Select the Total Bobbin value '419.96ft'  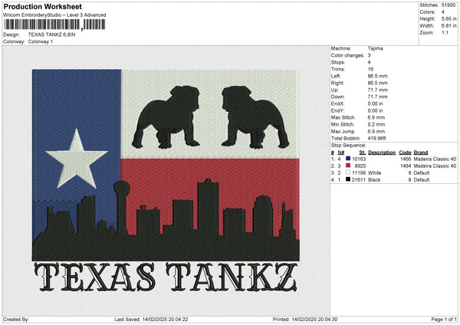coord(376,138)
